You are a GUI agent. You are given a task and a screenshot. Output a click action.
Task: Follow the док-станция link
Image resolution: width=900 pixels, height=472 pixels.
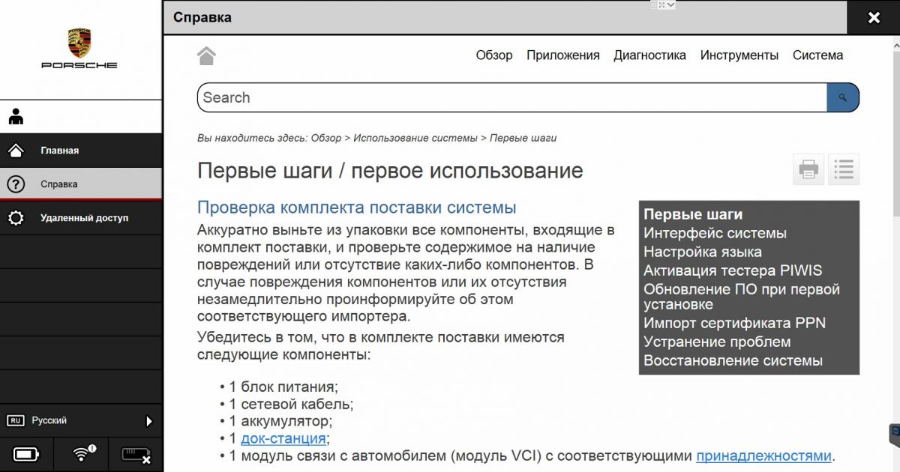[x=283, y=439]
